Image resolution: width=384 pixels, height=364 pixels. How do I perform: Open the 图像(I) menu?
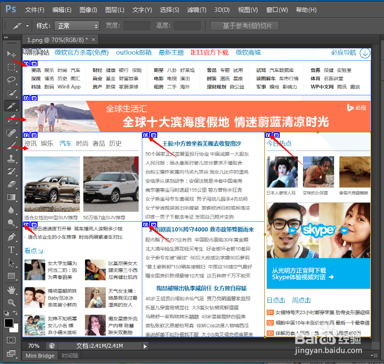pos(88,10)
